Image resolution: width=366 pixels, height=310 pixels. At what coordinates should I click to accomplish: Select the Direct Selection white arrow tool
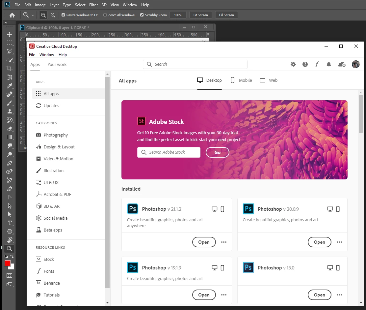[x=9, y=214]
